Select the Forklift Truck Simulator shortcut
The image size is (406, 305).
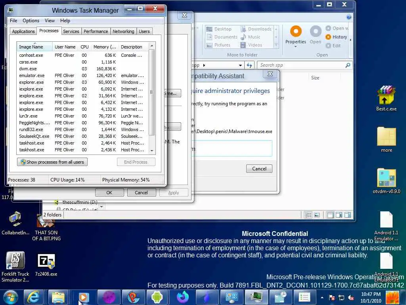(15, 266)
